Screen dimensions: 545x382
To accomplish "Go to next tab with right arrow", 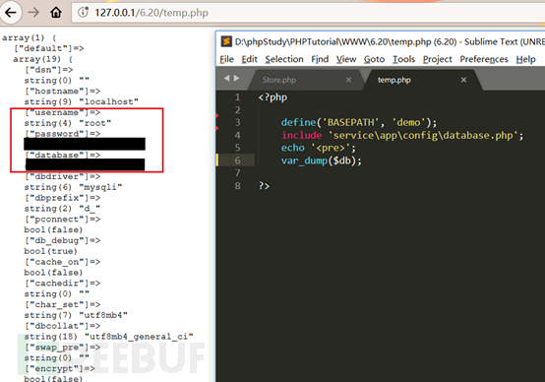I will click(237, 79).
